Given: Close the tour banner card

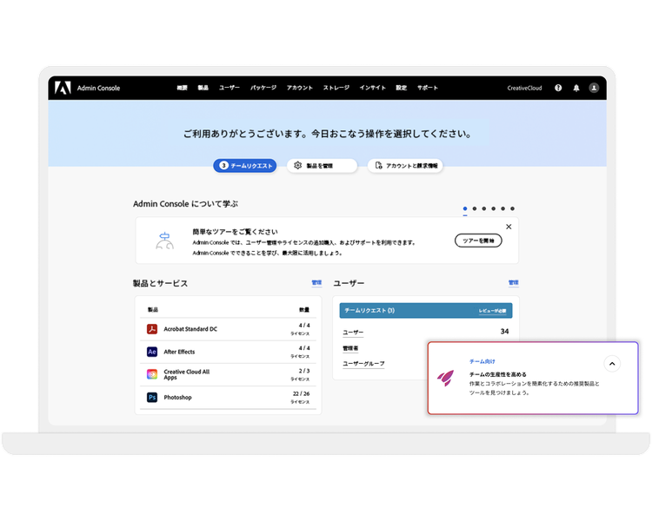Looking at the screenshot, I should point(509,227).
